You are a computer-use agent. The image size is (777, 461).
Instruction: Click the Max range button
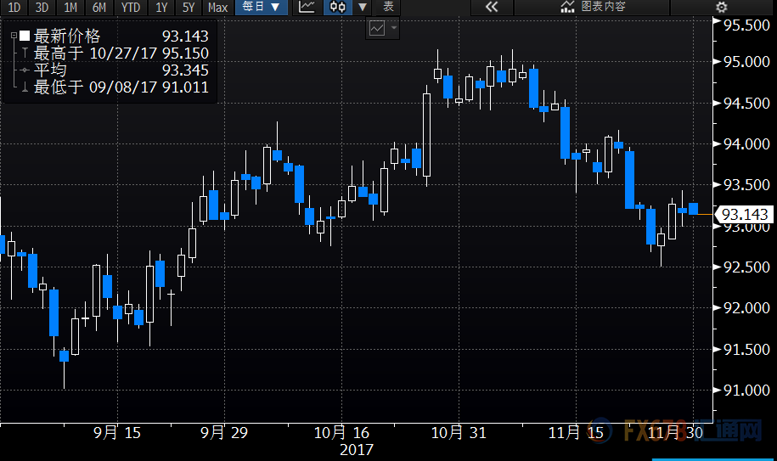click(217, 8)
